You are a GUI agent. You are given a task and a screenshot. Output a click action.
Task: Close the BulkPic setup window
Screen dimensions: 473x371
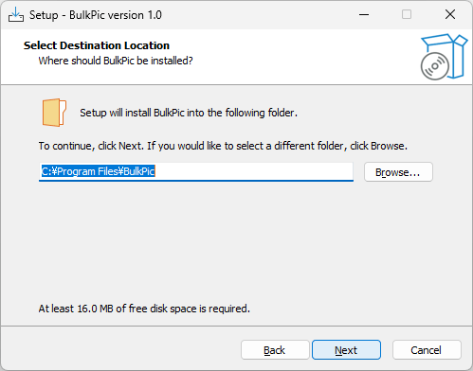450,14
